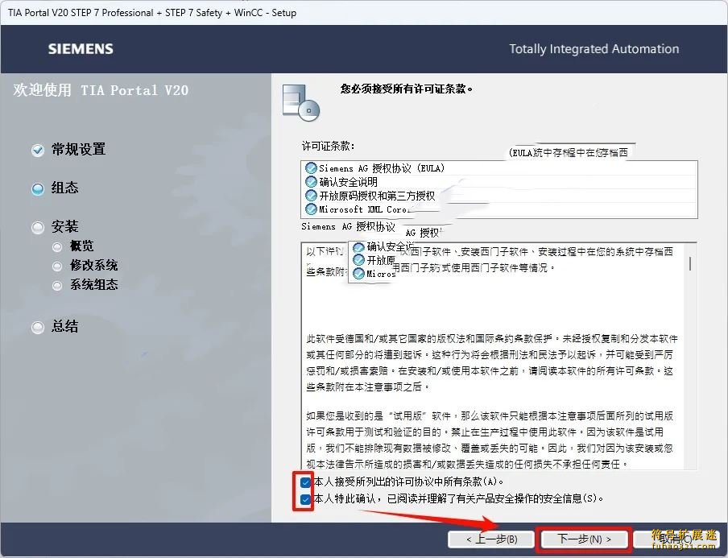This screenshot has height=558, width=728.
Task: Click the globe icon beside 确认安全说明 in license list
Action: [x=311, y=182]
